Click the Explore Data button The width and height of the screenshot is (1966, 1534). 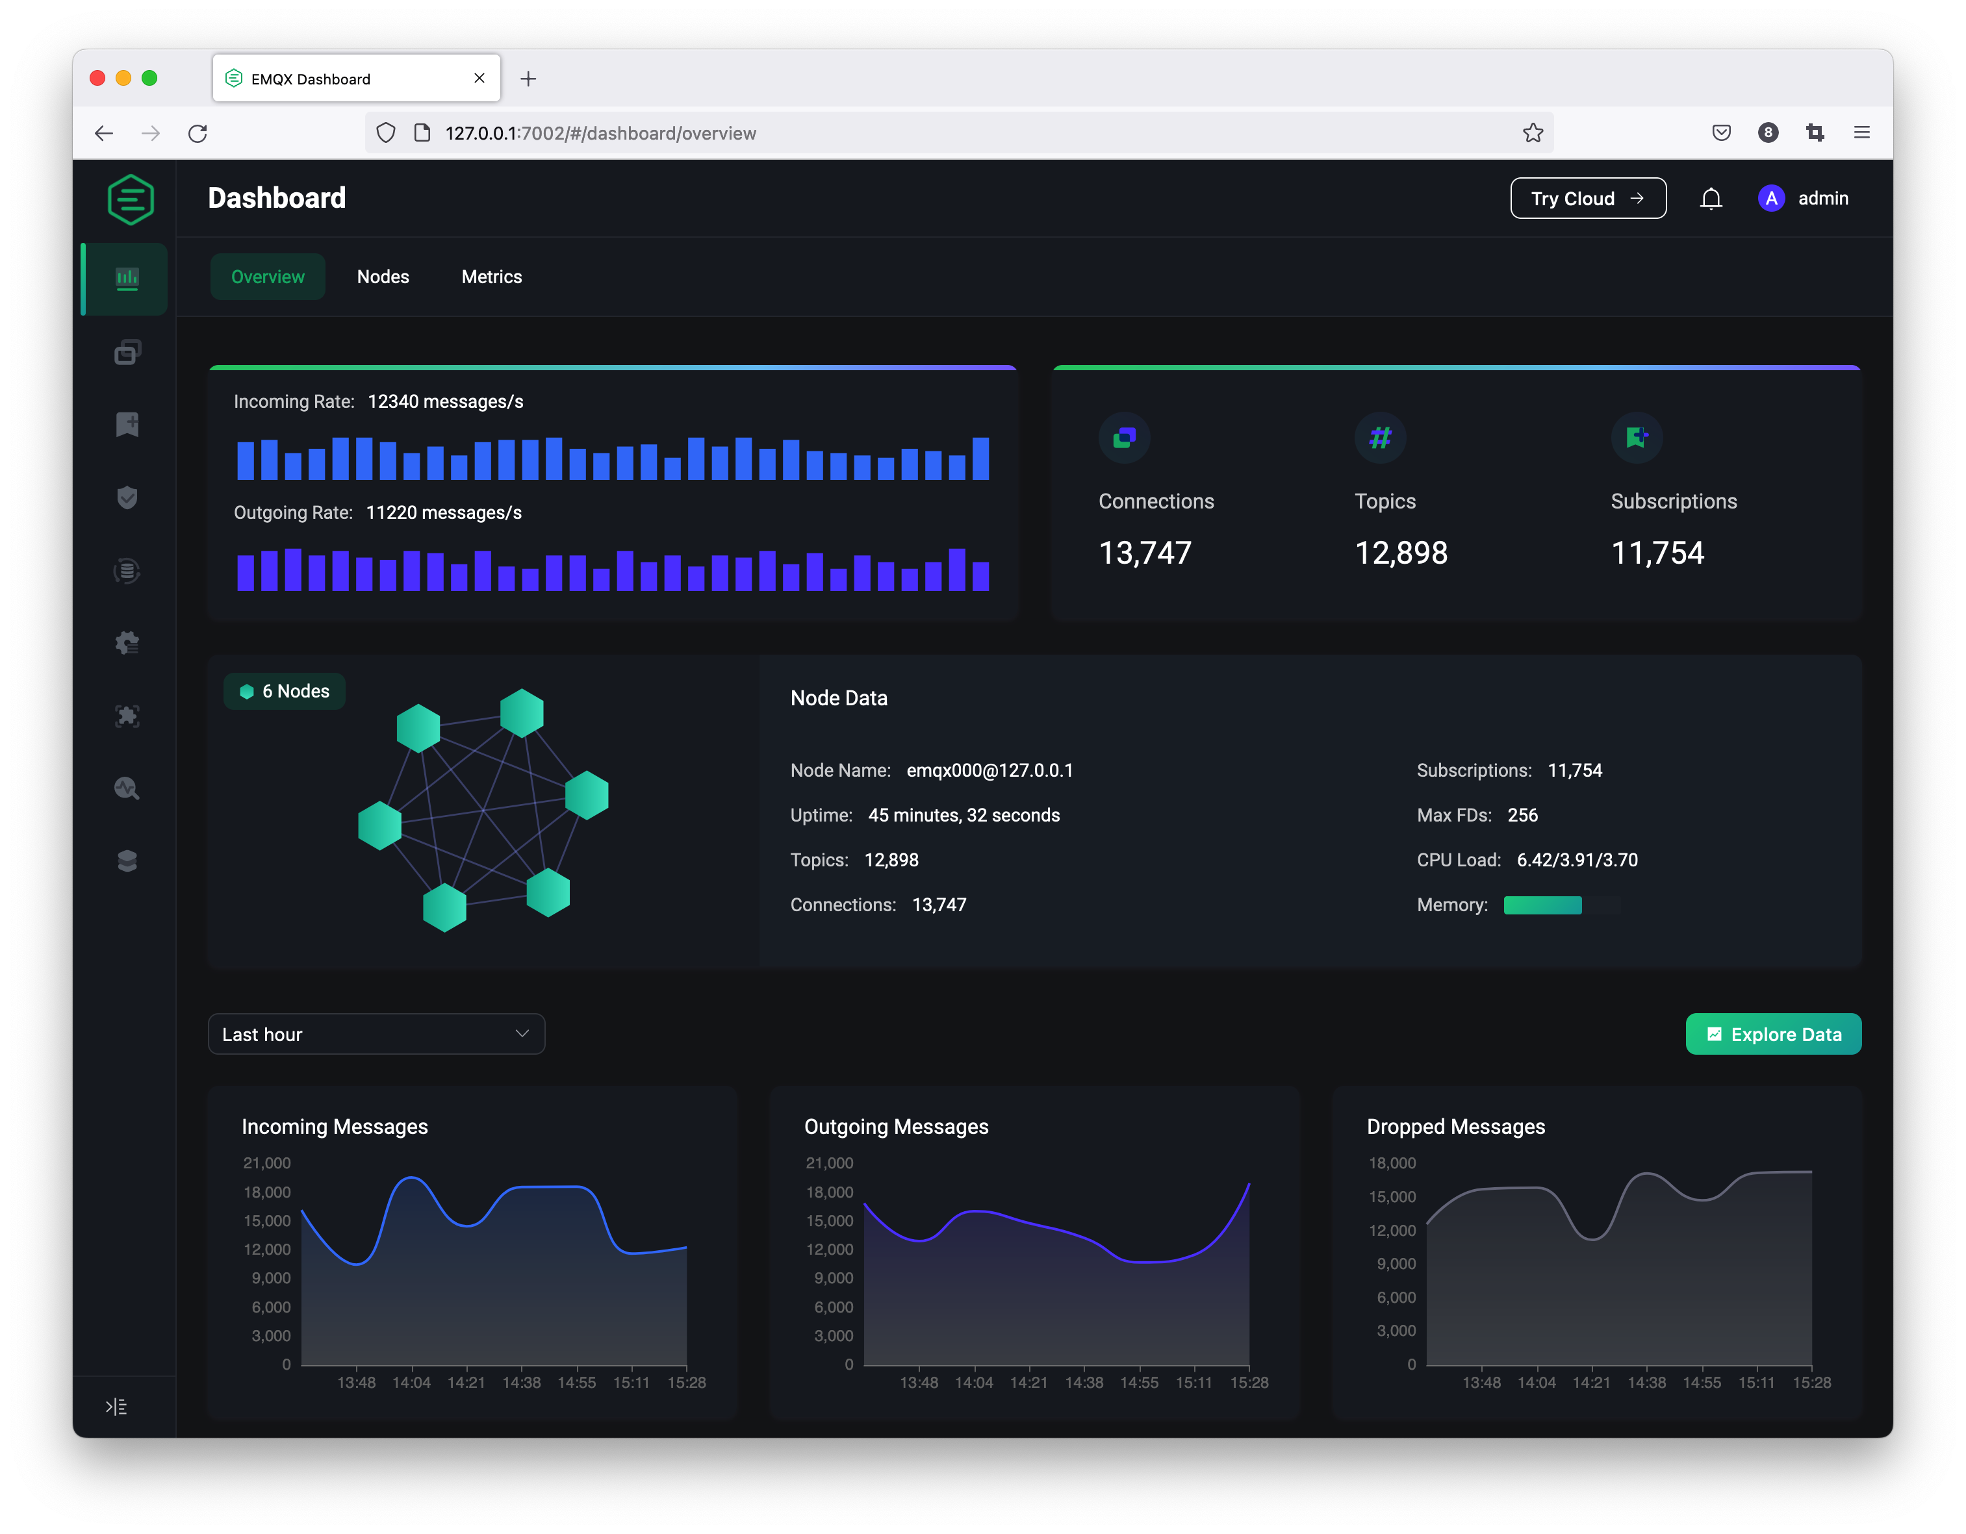1772,1035
